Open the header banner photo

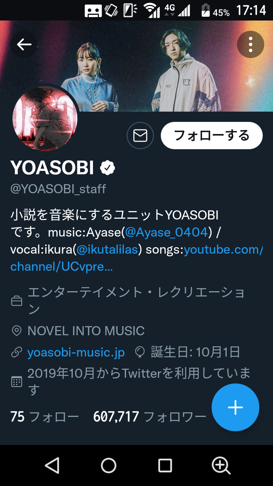[x=136, y=66]
